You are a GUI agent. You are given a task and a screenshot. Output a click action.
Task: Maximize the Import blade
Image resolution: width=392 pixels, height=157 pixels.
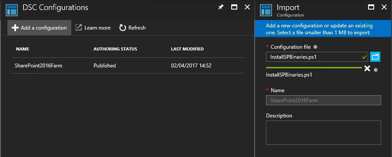[x=371, y=7]
